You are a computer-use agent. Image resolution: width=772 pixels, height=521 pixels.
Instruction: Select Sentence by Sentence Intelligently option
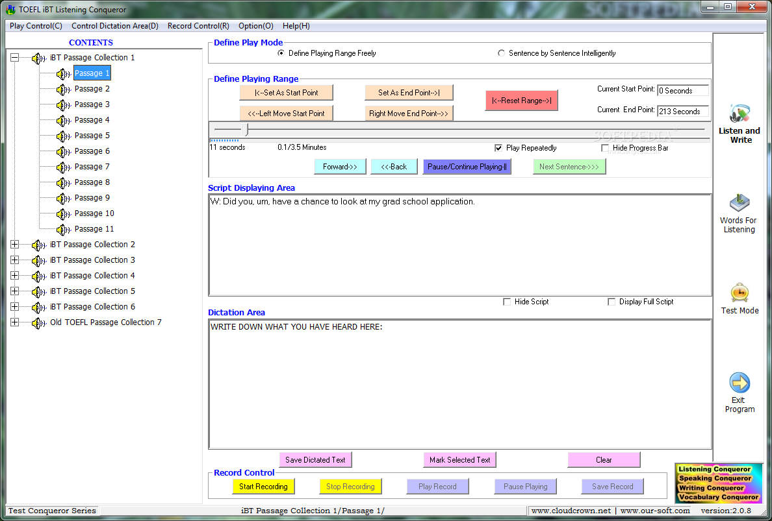coord(501,53)
